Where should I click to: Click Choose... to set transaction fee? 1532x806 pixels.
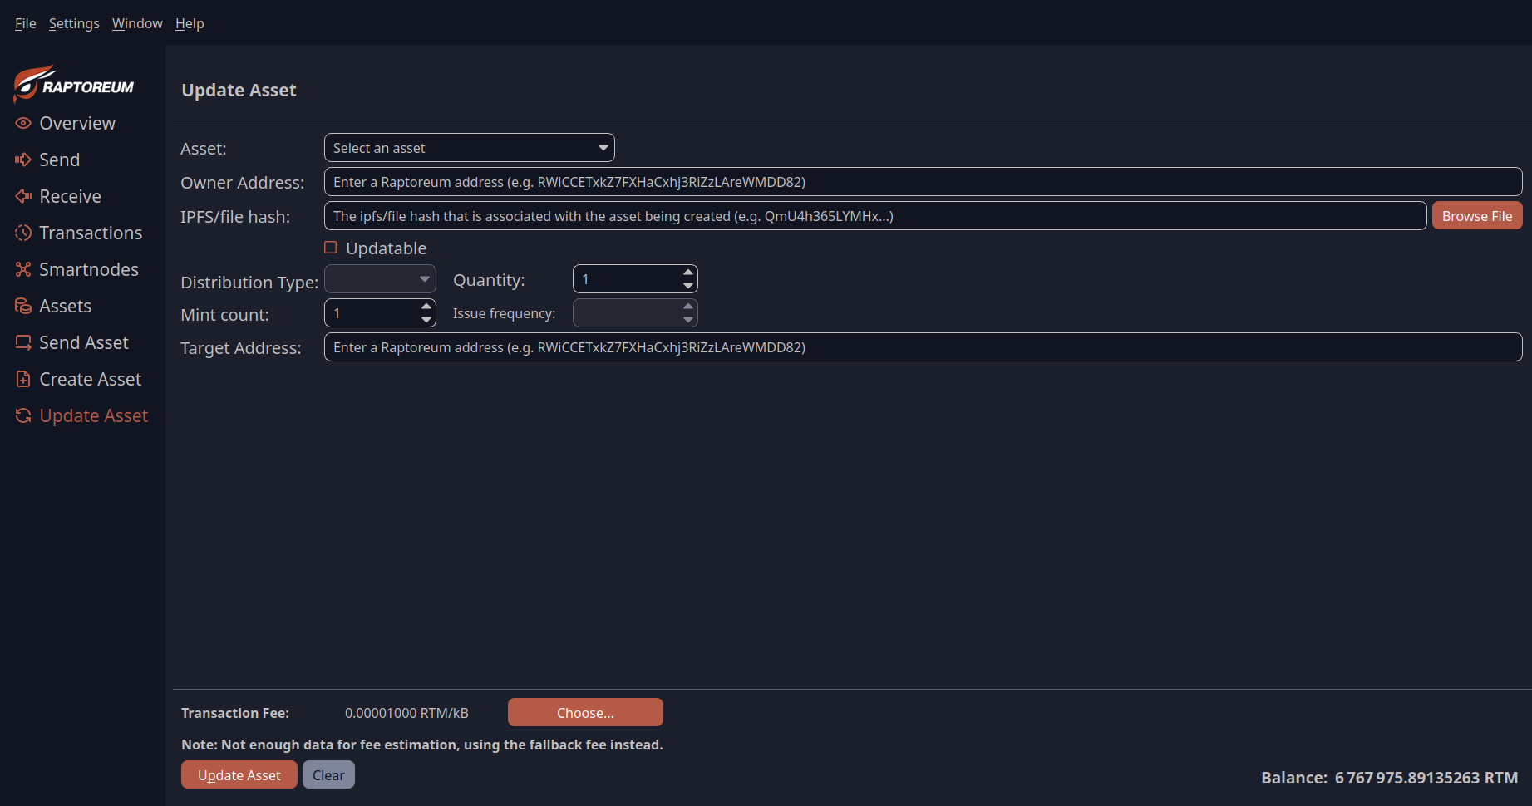pyautogui.click(x=585, y=713)
